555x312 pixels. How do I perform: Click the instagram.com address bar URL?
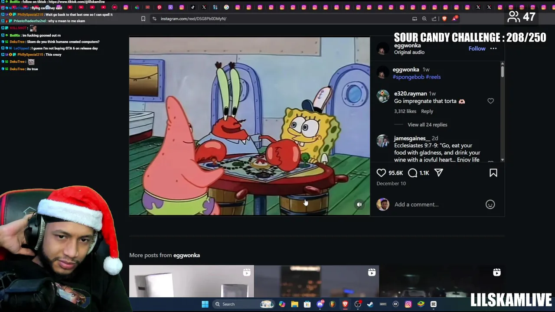pos(193,19)
